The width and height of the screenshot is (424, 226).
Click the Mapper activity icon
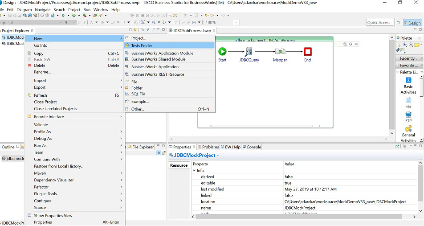point(280,52)
